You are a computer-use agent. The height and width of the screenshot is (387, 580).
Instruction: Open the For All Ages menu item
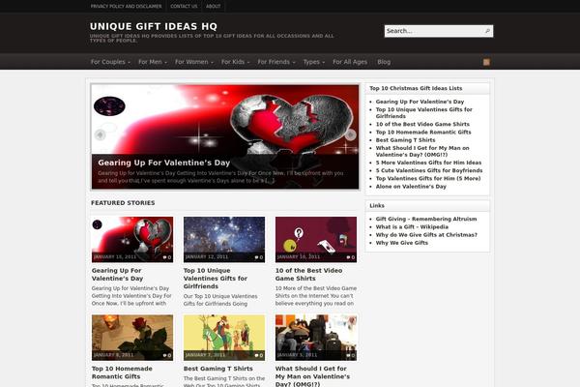coord(350,62)
